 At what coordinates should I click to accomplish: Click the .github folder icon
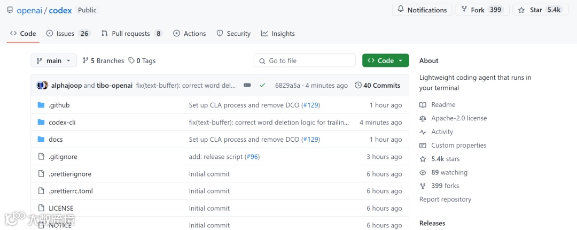click(41, 105)
